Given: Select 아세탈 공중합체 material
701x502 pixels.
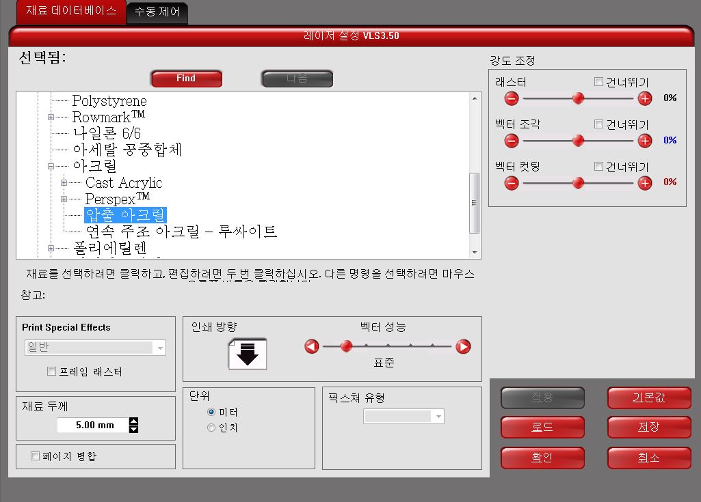Looking at the screenshot, I should pyautogui.click(x=127, y=150).
